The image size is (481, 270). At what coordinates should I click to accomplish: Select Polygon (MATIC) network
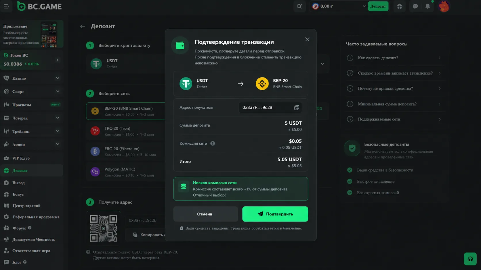tap(126, 172)
